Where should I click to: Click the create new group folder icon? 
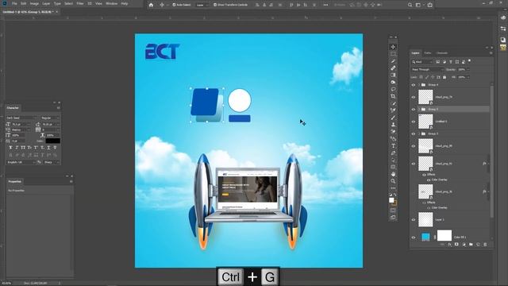click(x=471, y=245)
